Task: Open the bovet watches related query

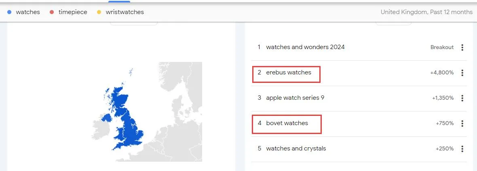Action: [x=287, y=123]
